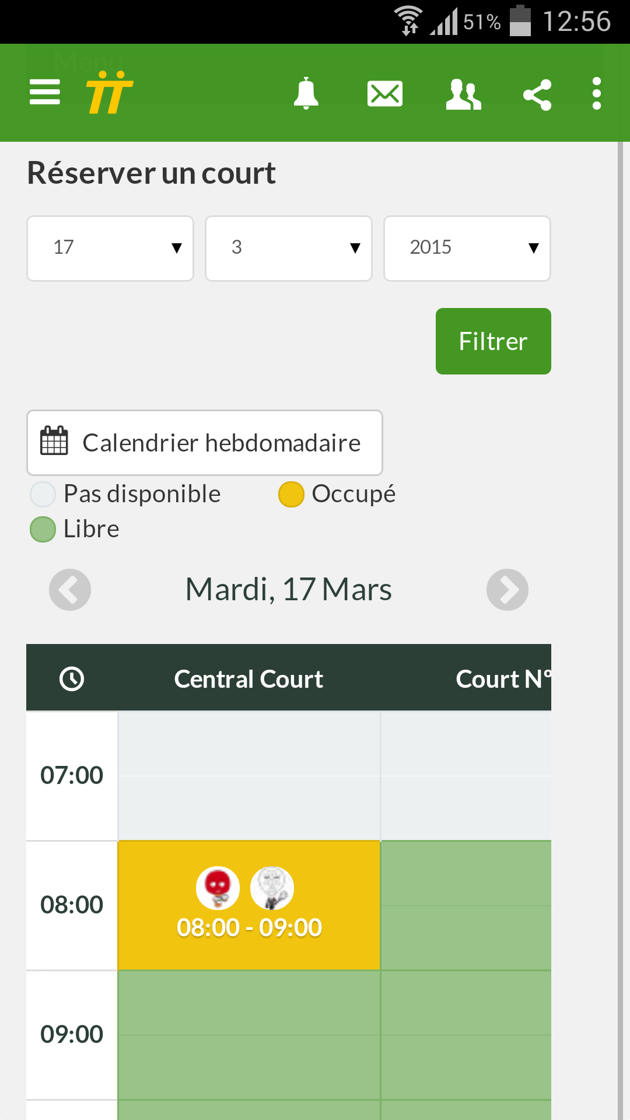Viewport: 630px width, 1120px height.
Task: Expand the year dropdown showing 2015
Action: [467, 249]
